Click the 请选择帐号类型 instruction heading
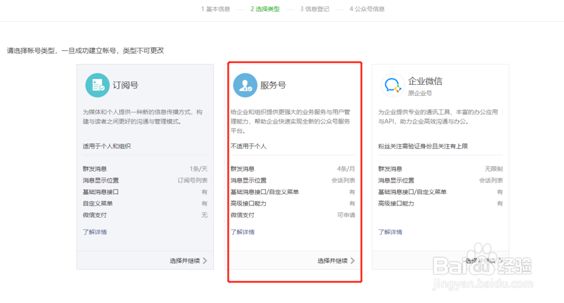The image size is (564, 303). 85,50
